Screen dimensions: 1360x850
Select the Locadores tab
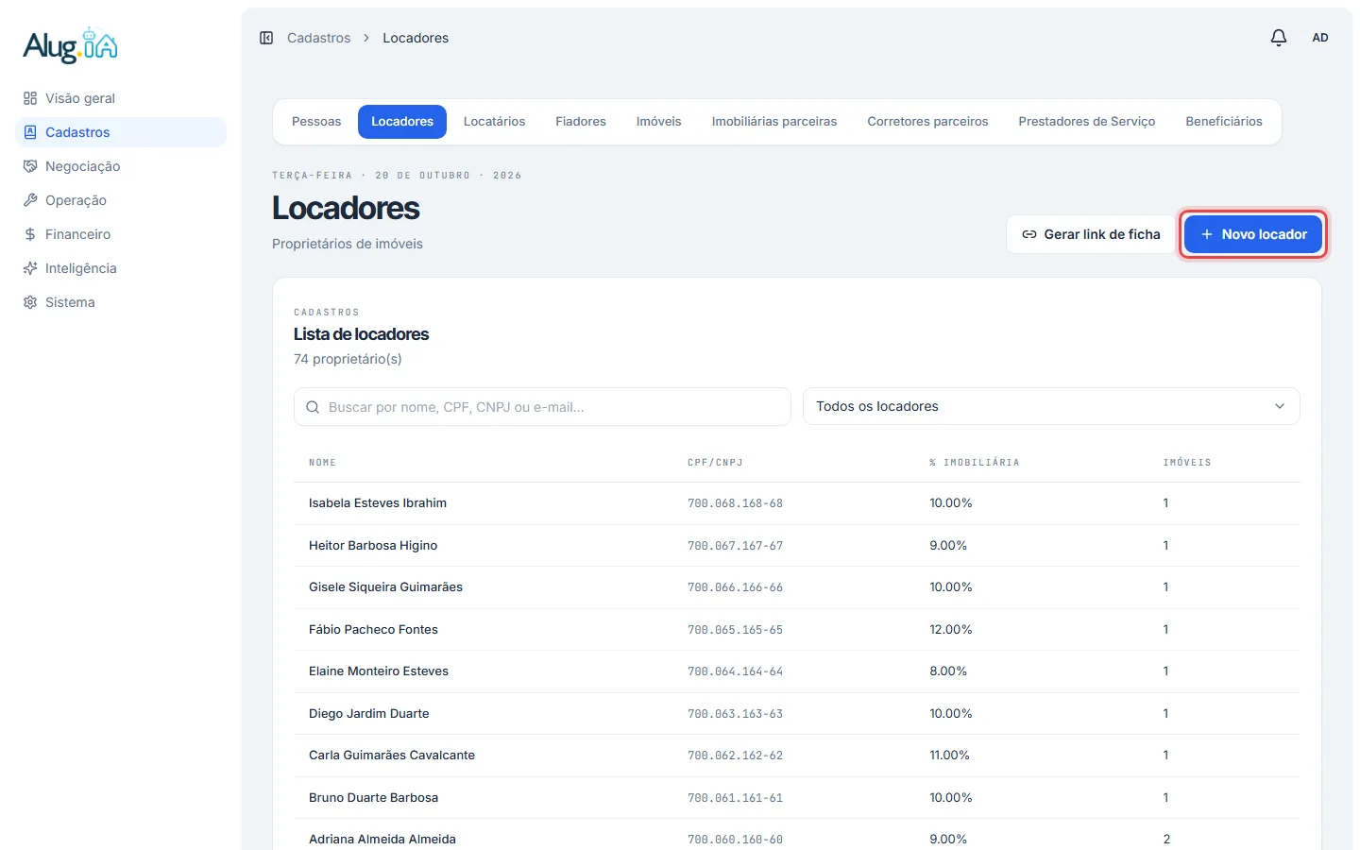(402, 122)
